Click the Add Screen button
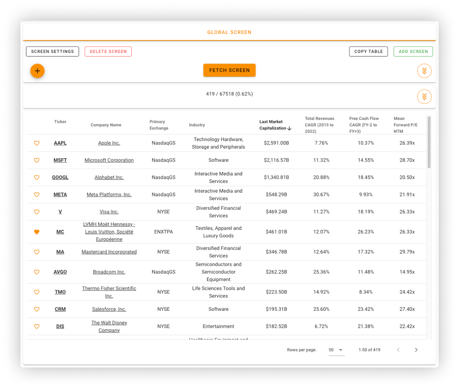The height and width of the screenshot is (388, 459). [413, 52]
